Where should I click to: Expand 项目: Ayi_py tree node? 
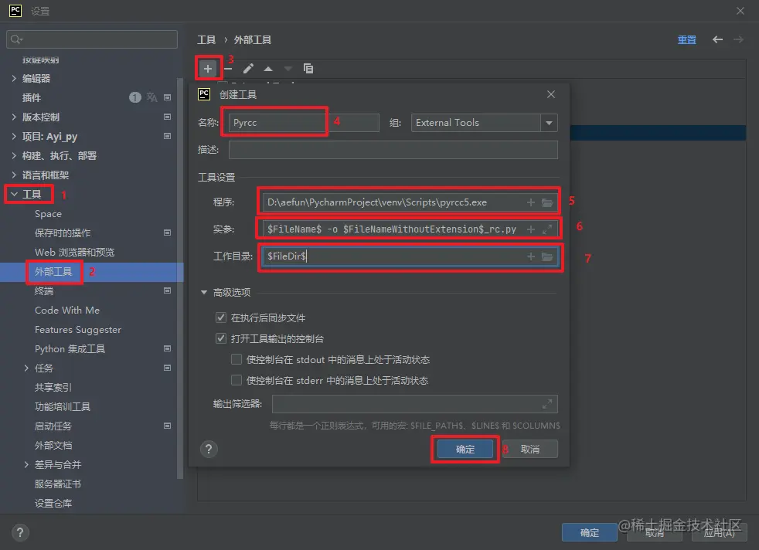pyautogui.click(x=14, y=136)
